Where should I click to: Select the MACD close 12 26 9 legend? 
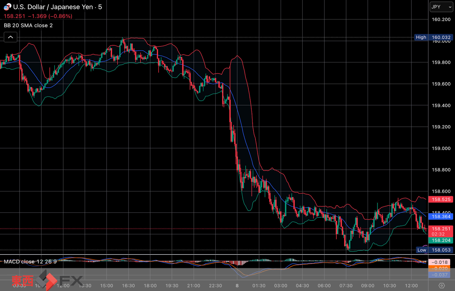coord(30,262)
